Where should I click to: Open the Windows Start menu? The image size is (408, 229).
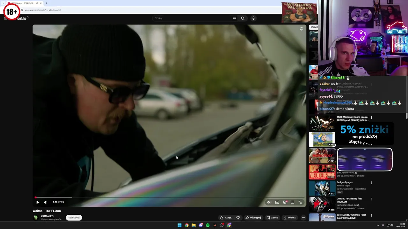tap(179, 225)
